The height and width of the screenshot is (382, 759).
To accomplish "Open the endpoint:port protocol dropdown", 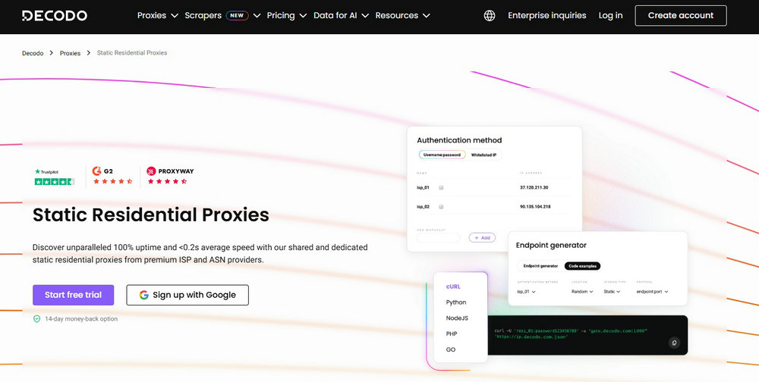I will click(x=653, y=292).
